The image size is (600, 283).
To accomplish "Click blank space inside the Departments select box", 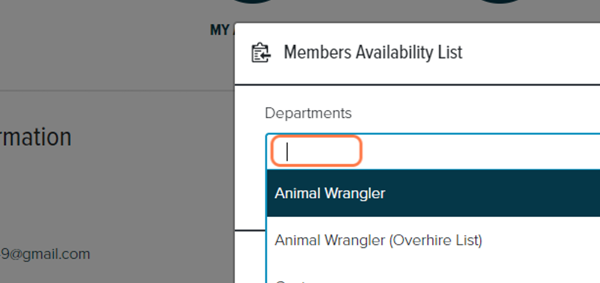I will point(480,151).
